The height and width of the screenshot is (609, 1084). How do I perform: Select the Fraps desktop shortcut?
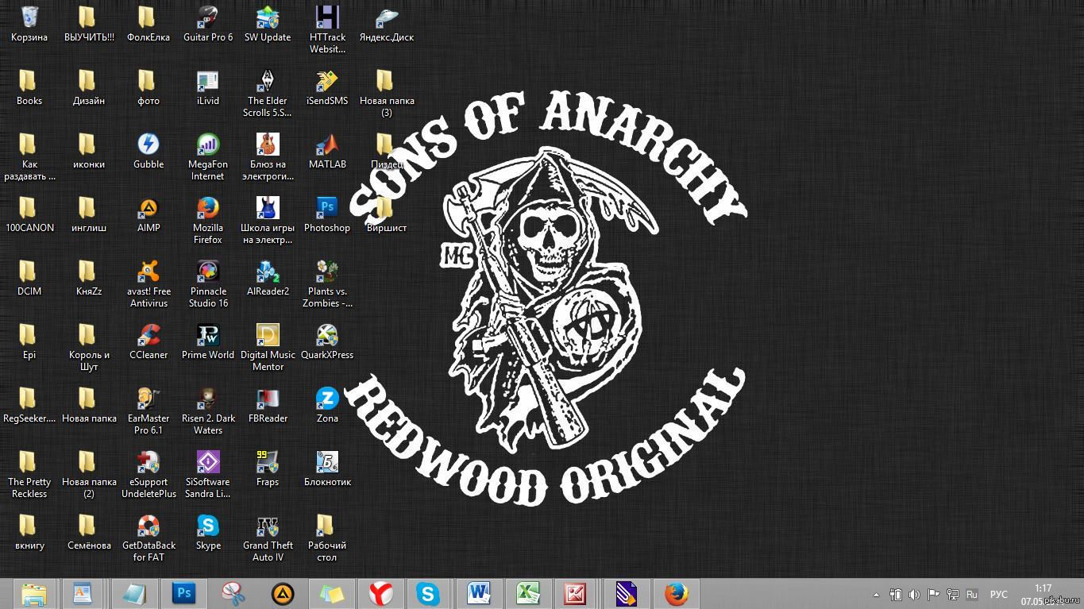[268, 468]
